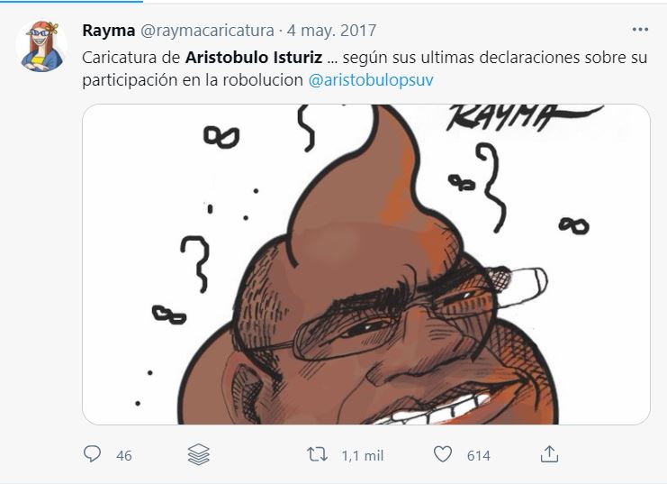Click the bold Aristobulo Isturiz text
667x484 pixels.
click(254, 58)
